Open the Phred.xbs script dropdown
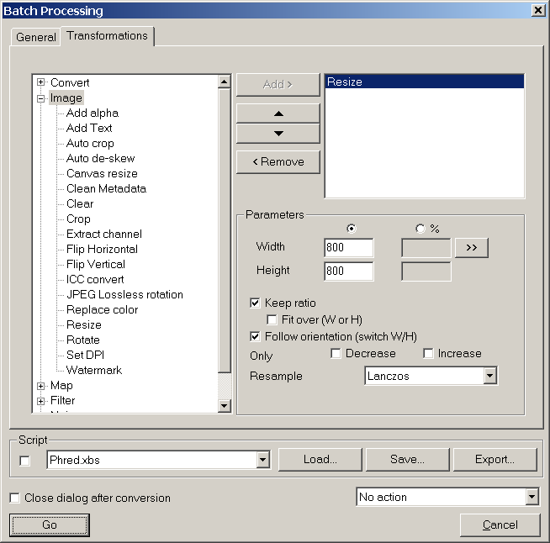 click(x=262, y=460)
